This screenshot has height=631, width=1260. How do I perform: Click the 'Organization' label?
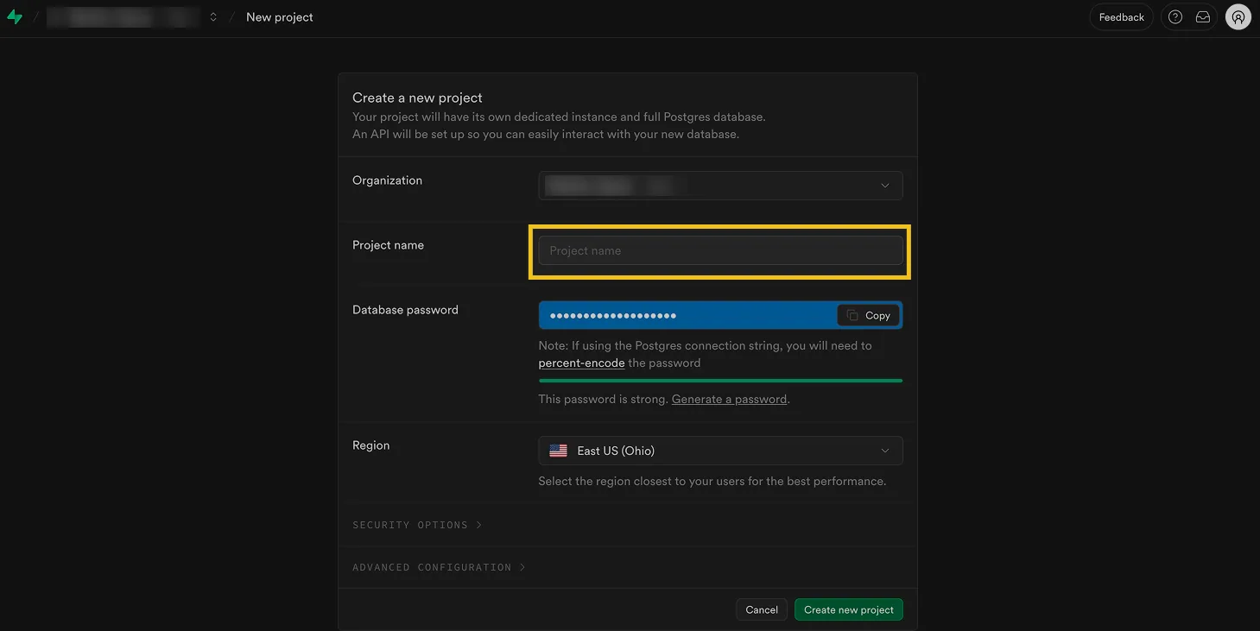coord(387,180)
